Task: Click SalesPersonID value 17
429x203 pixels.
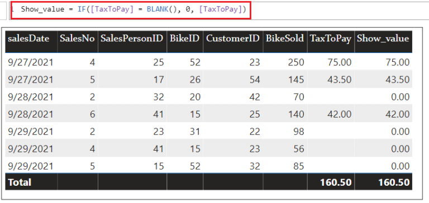Action: pos(158,80)
